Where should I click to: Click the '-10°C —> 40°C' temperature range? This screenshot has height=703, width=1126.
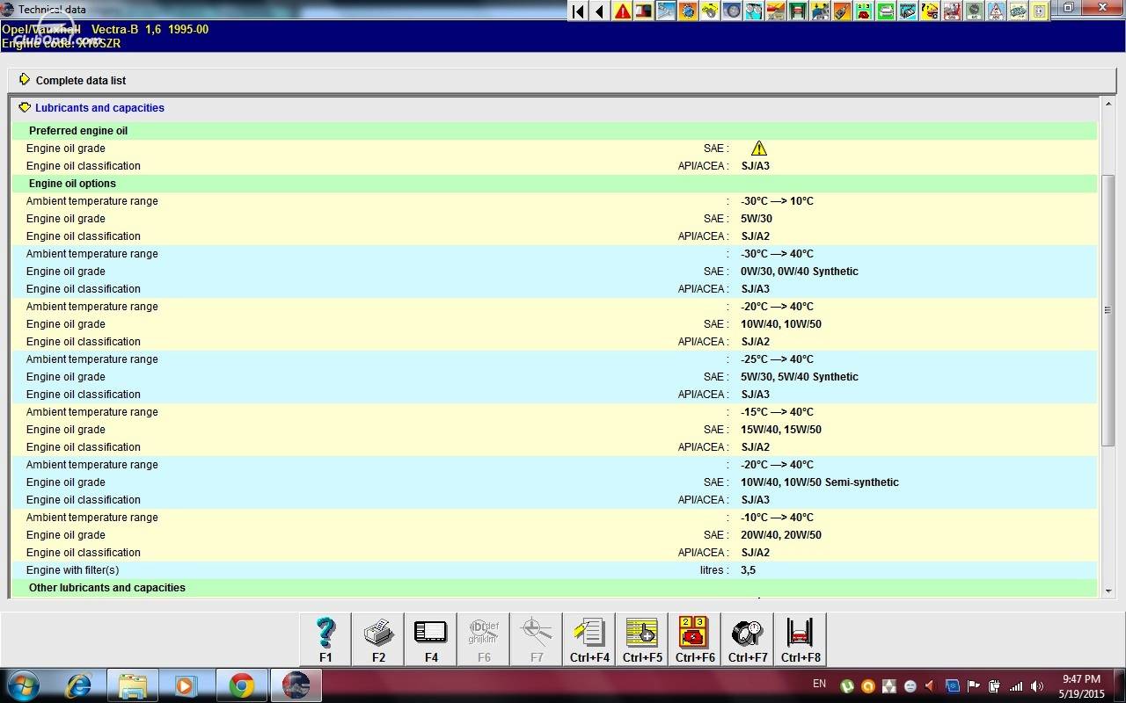778,518
